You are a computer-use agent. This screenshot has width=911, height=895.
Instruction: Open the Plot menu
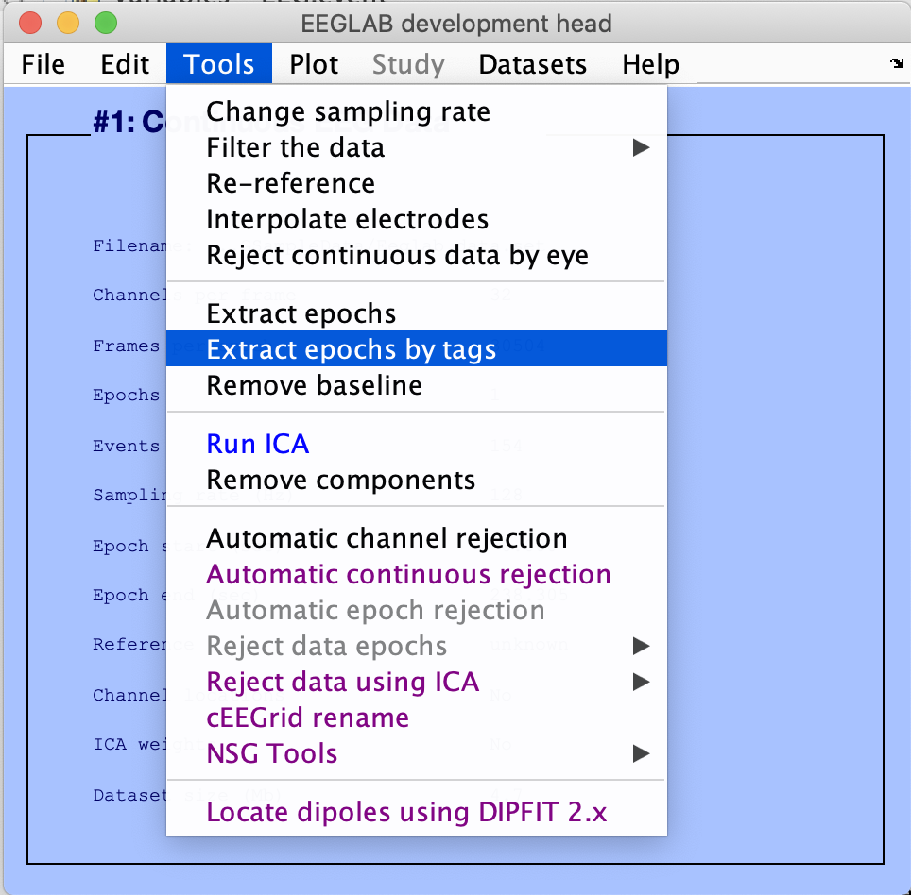coord(314,64)
